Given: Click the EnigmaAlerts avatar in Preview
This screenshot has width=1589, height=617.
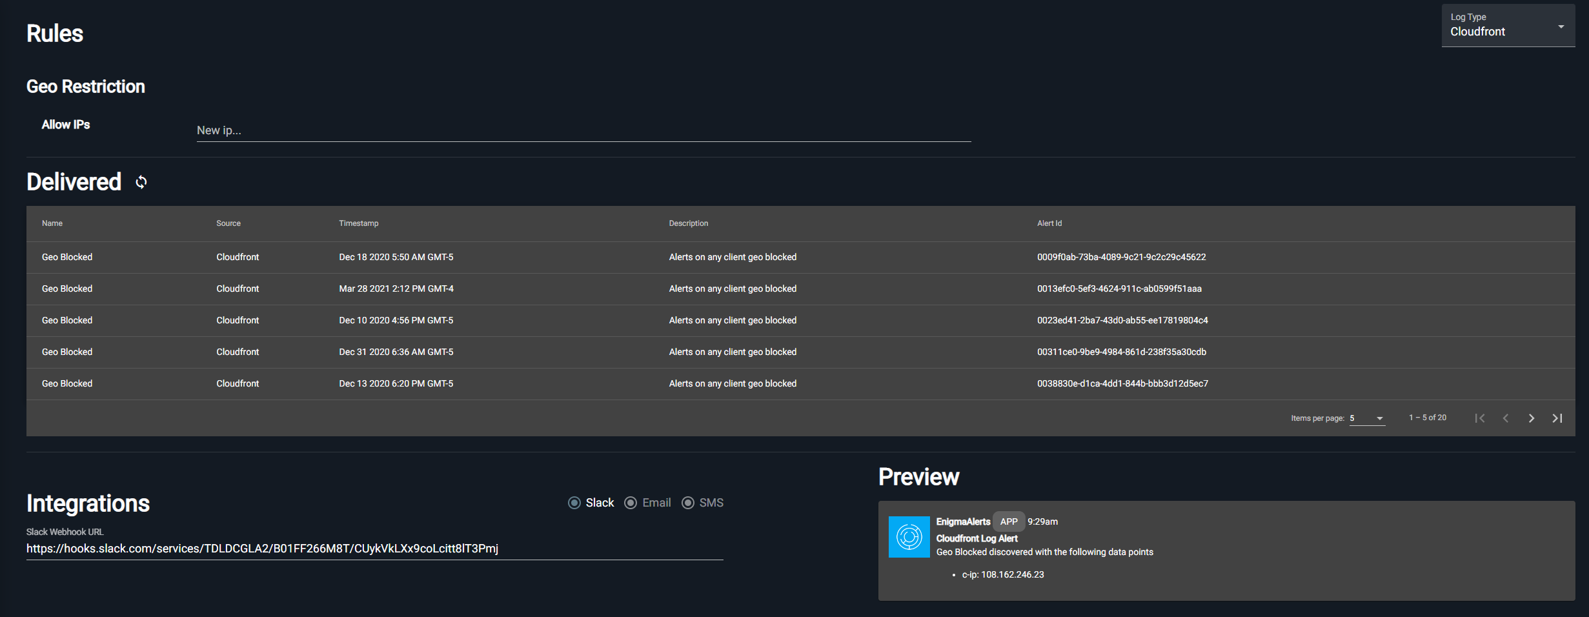Looking at the screenshot, I should (909, 537).
